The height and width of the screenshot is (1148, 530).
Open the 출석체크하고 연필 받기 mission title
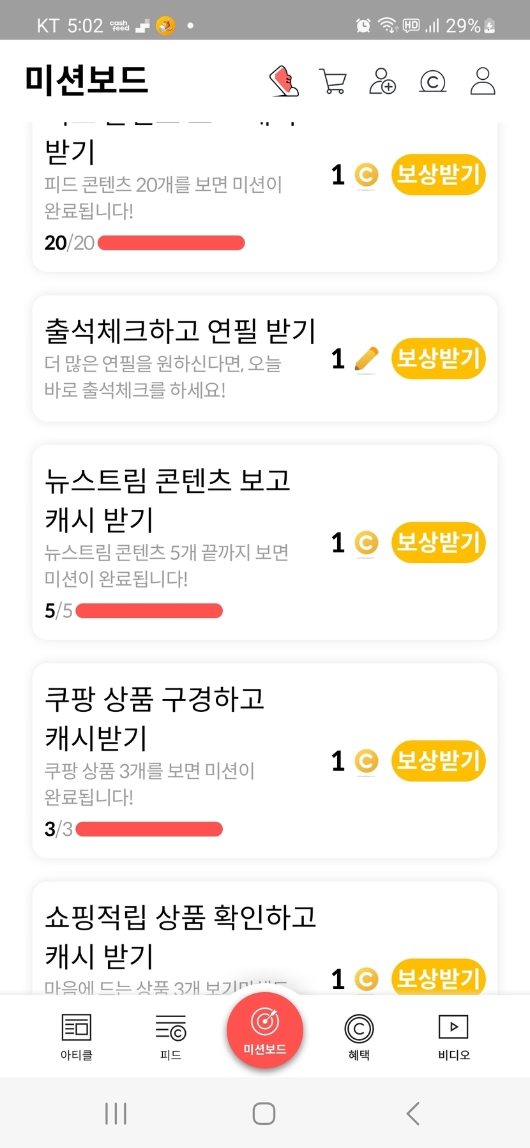pyautogui.click(x=180, y=331)
